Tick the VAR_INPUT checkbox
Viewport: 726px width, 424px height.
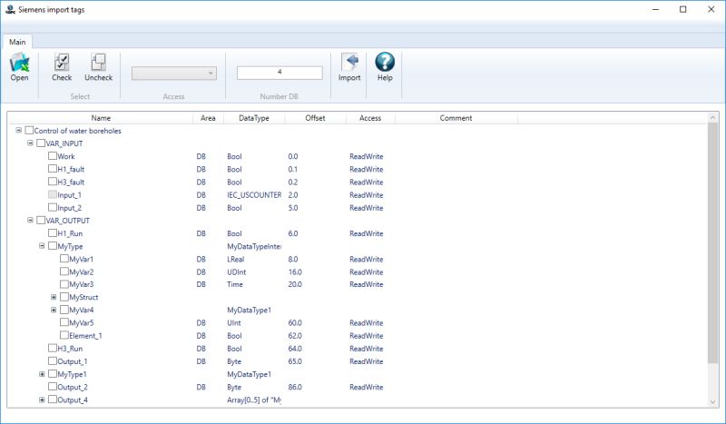point(41,143)
